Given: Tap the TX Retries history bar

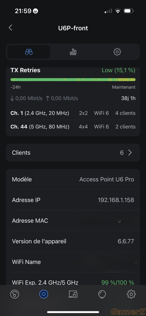Looking at the screenshot, I should (x=73, y=80).
